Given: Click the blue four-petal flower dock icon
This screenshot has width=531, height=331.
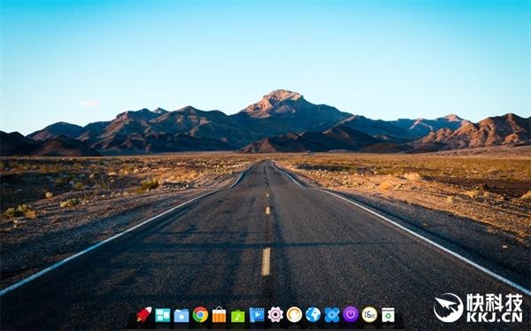Looking at the screenshot, I should pyautogui.click(x=332, y=315).
